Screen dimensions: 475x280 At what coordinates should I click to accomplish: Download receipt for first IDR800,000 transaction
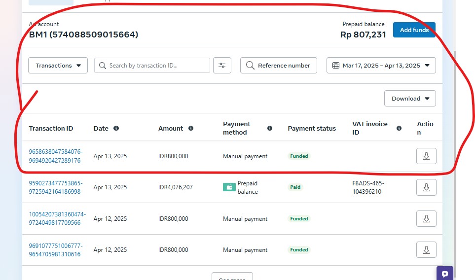click(426, 156)
